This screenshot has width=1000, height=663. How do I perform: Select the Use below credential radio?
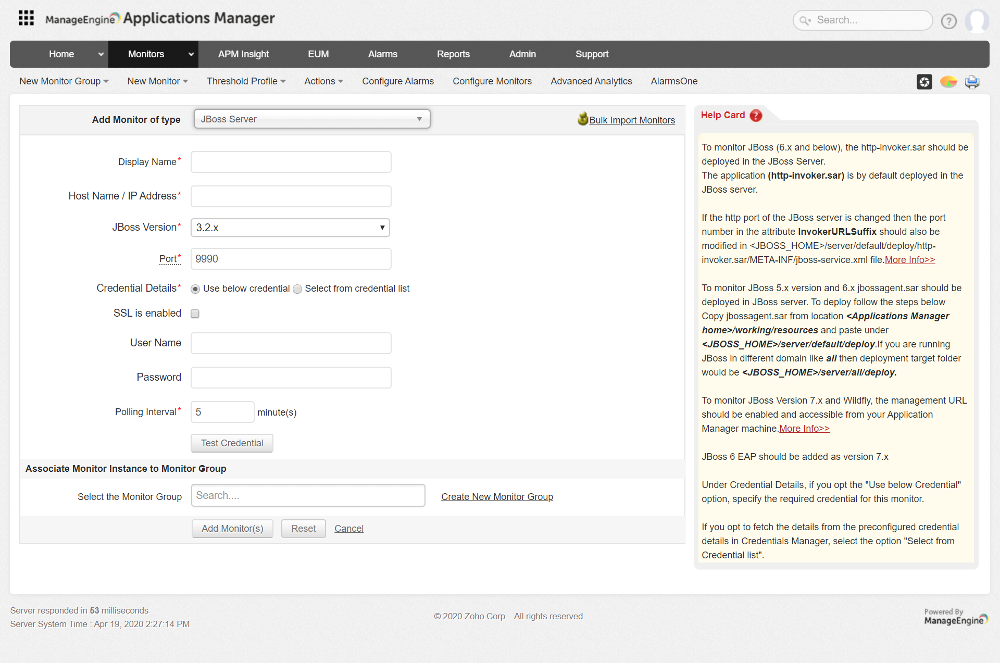coord(195,289)
